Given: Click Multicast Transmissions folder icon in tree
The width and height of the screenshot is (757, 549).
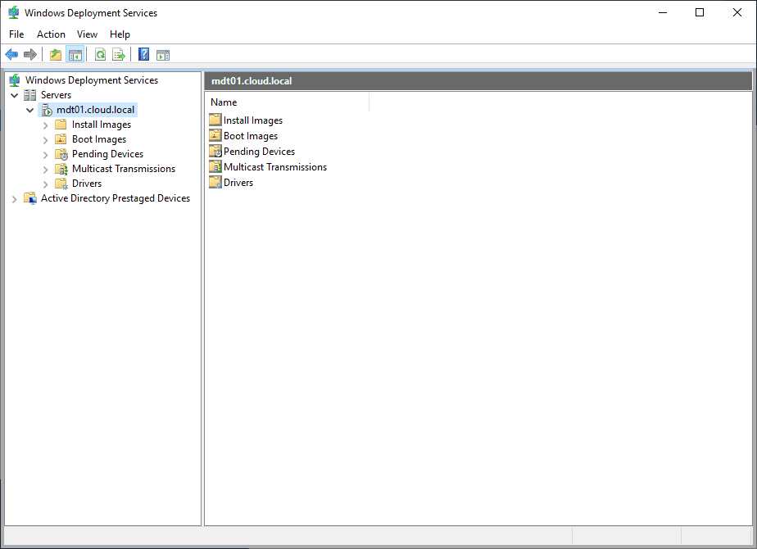Looking at the screenshot, I should point(61,169).
